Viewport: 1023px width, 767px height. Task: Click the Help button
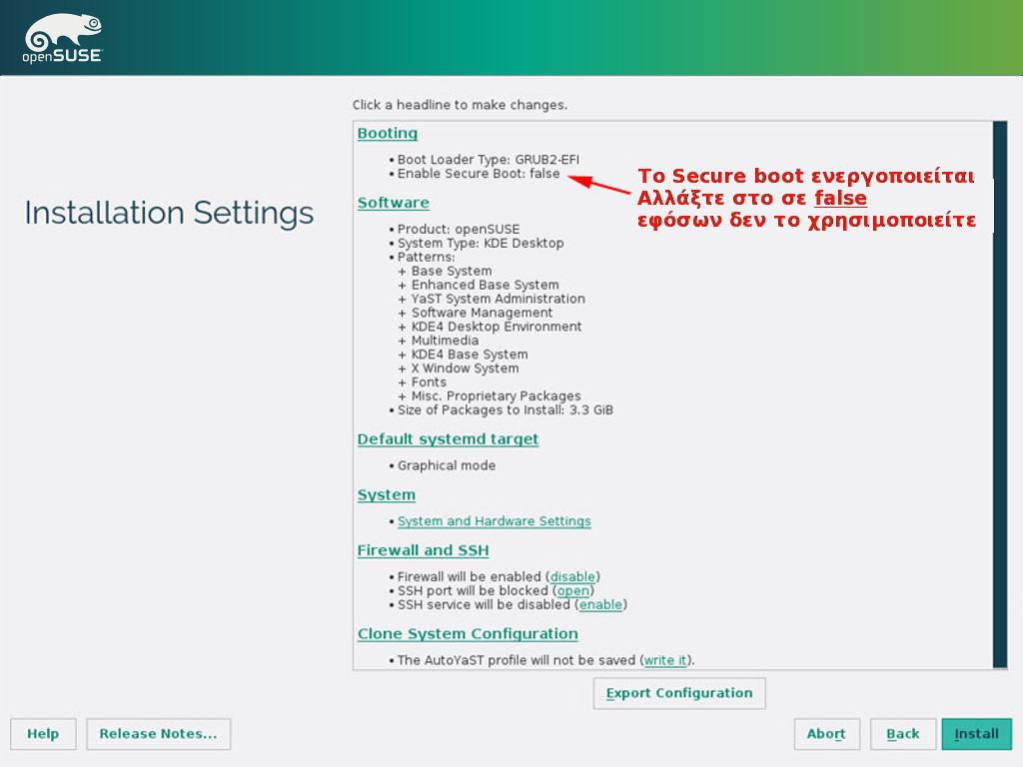click(x=43, y=734)
